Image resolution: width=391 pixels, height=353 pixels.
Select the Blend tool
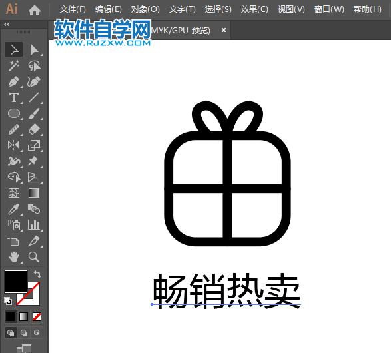coord(34,209)
